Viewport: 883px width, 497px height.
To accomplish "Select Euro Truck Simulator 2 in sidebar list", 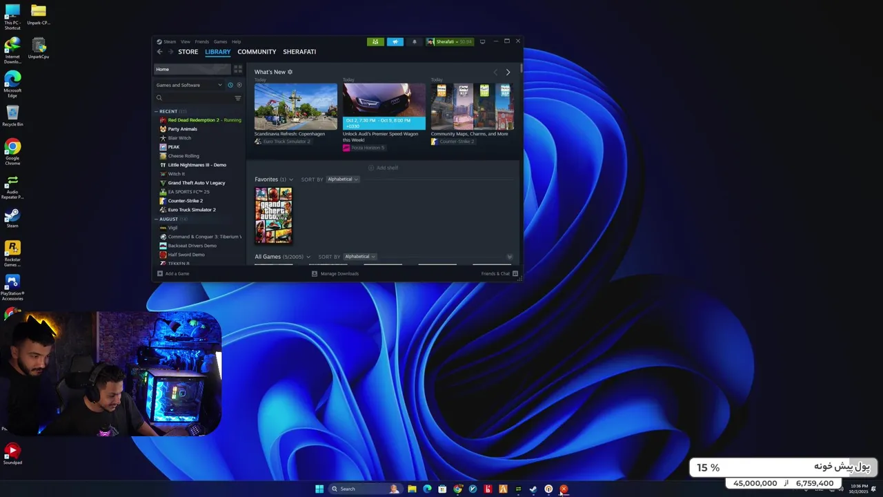I will tap(192, 210).
